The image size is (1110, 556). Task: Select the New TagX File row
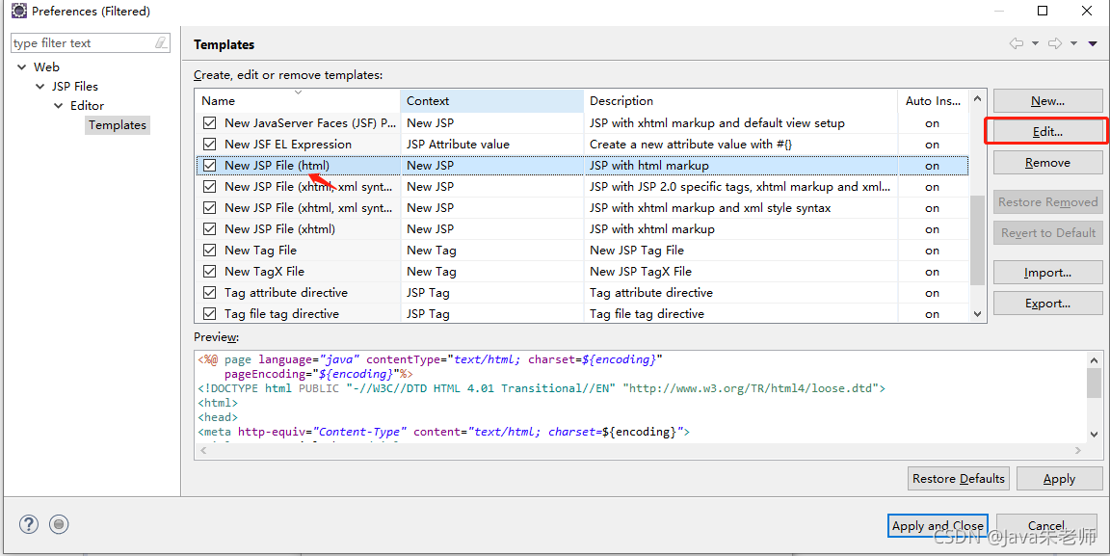pos(582,272)
